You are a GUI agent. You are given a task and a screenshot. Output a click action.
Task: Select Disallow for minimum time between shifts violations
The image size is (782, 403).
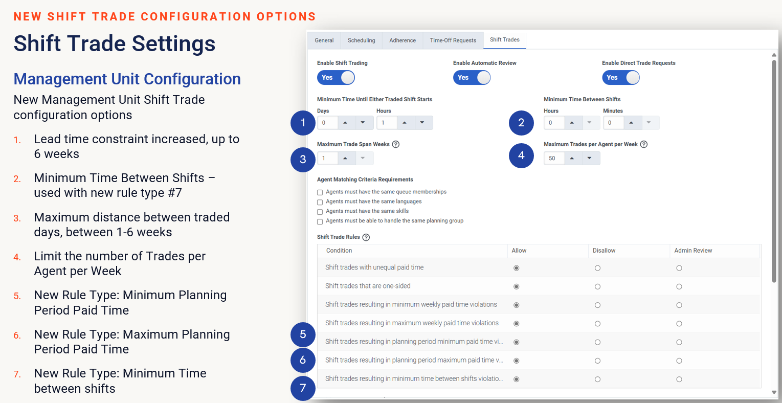[597, 379]
